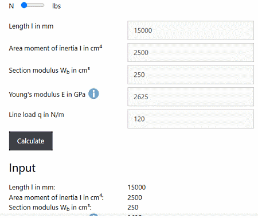This screenshot has height=218, width=258.
Task: Click the 'Area moment of inertia' form label
Action: click(56, 48)
